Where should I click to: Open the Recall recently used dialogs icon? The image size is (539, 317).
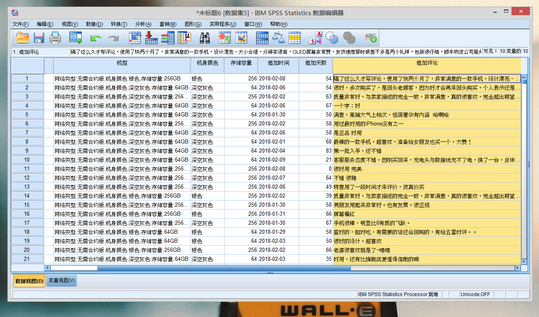pyautogui.click(x=76, y=38)
